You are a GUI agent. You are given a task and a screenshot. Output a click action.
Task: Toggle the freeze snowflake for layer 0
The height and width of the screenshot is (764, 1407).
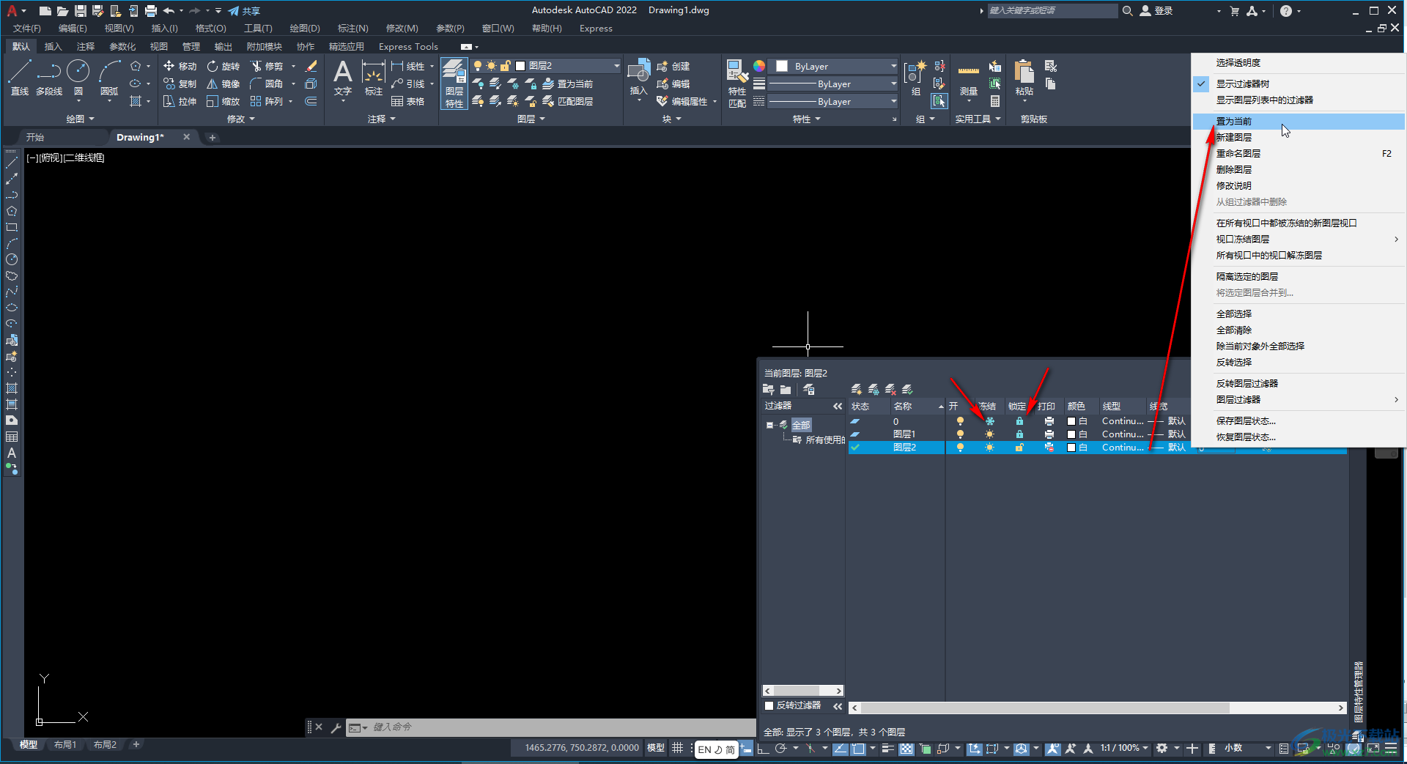[989, 421]
